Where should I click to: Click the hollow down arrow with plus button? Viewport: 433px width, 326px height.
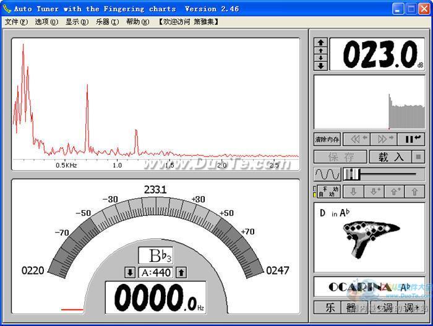(x=374, y=192)
